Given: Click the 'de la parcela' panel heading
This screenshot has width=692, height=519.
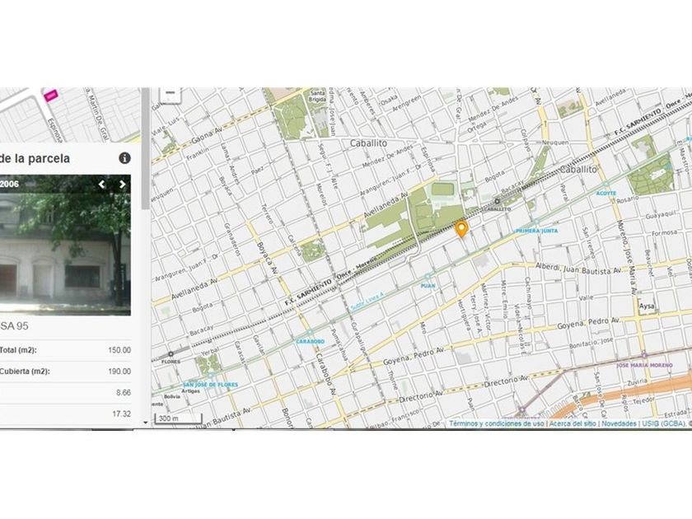Looking at the screenshot, I should (35, 158).
